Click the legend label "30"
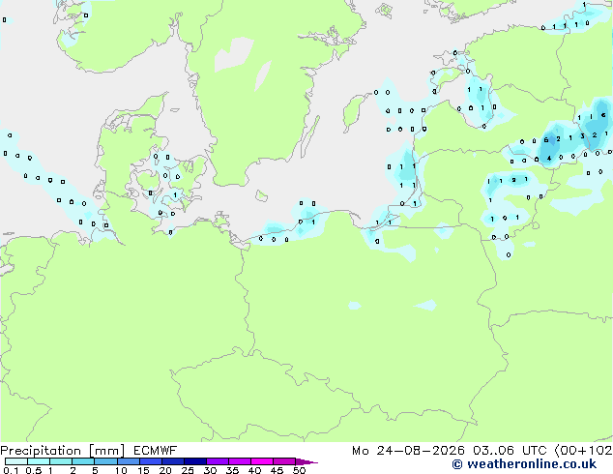This screenshot has height=474, width=613. pos(210,470)
